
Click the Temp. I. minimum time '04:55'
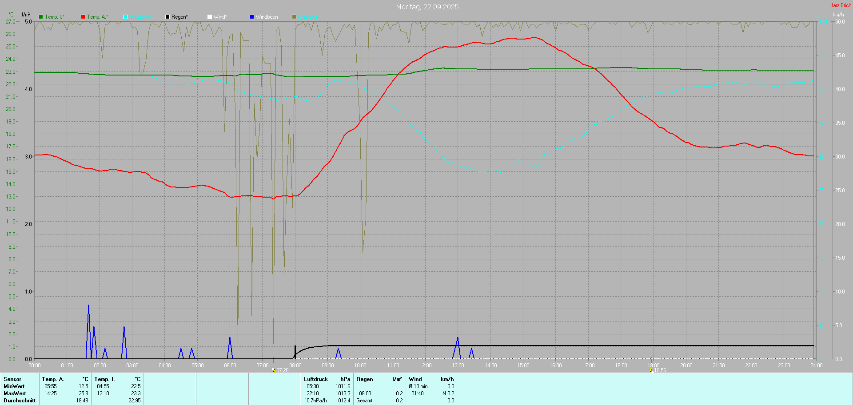(x=103, y=386)
